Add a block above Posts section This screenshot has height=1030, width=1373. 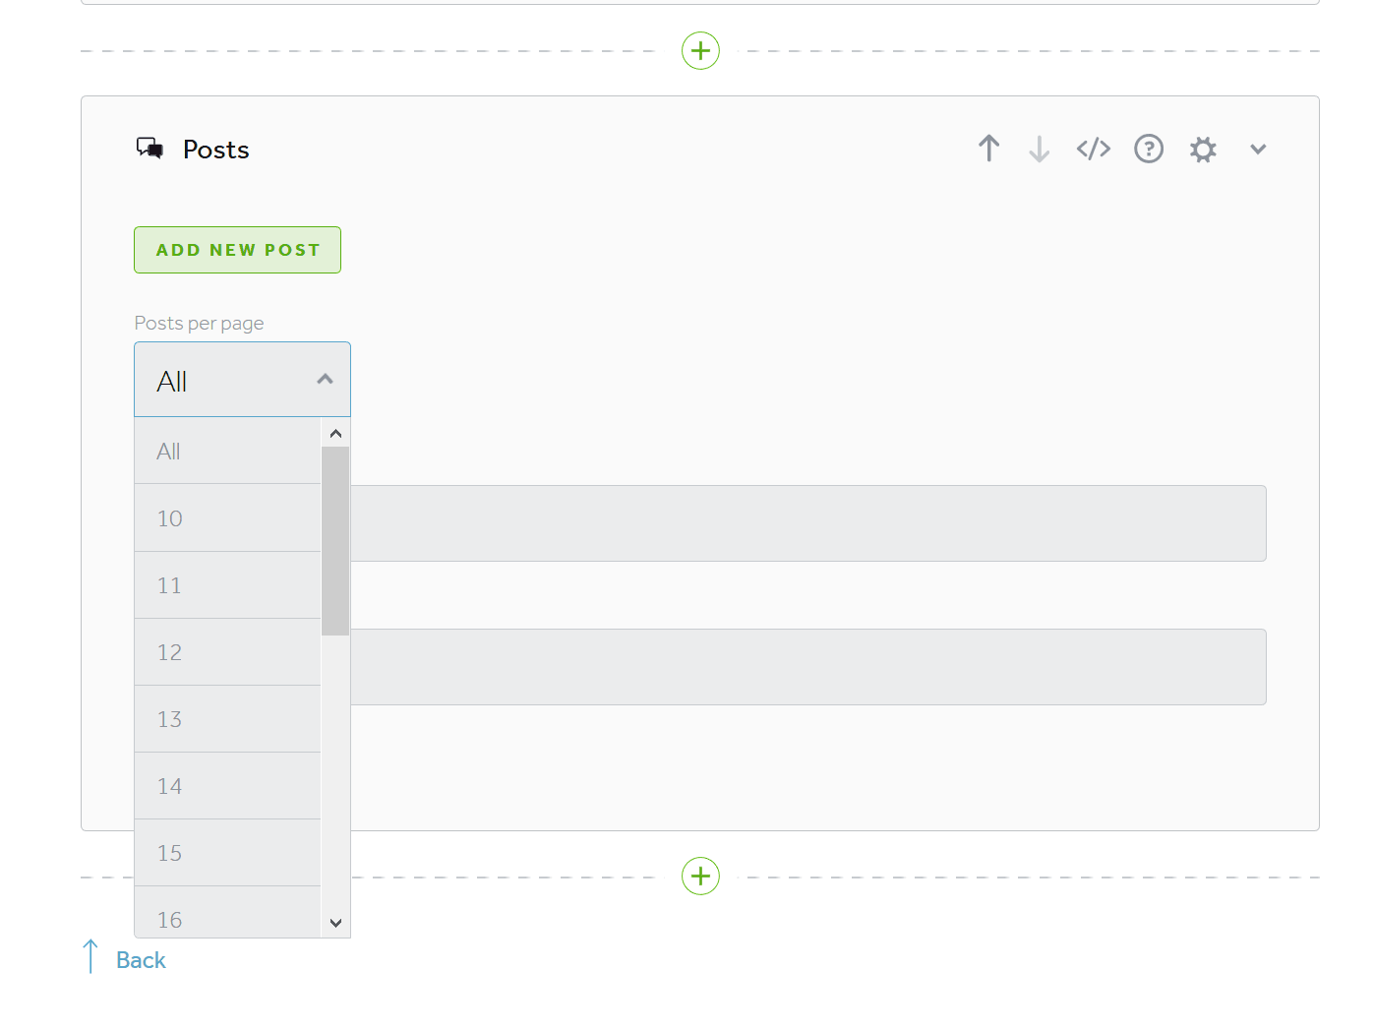[700, 50]
